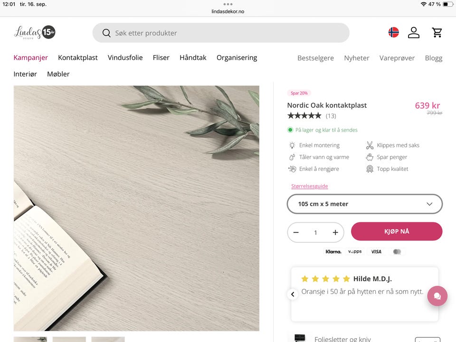Click the Norwegian flag language selector
The image size is (456, 342).
point(393,32)
